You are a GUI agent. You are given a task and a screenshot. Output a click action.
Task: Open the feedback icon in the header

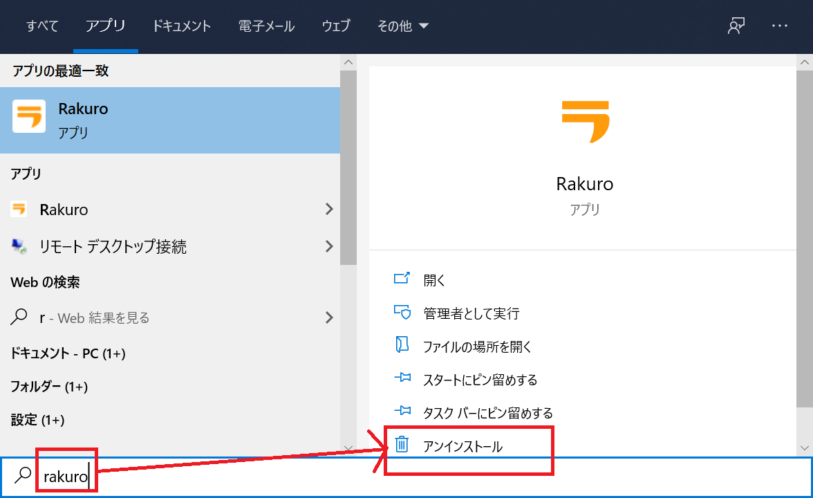(736, 26)
